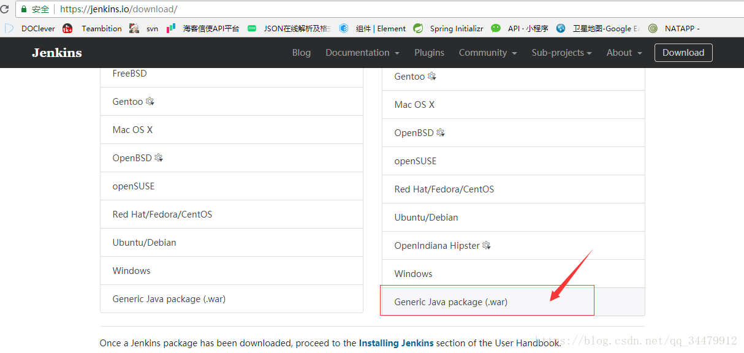Download Generic Java package (.war) in right list
Screen dimensions: 744x353
pos(514,302)
